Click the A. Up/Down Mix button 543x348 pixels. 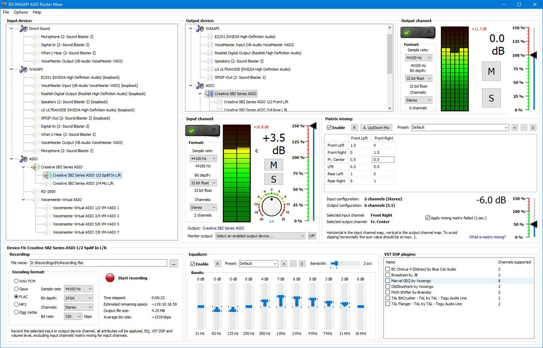pyautogui.click(x=377, y=127)
